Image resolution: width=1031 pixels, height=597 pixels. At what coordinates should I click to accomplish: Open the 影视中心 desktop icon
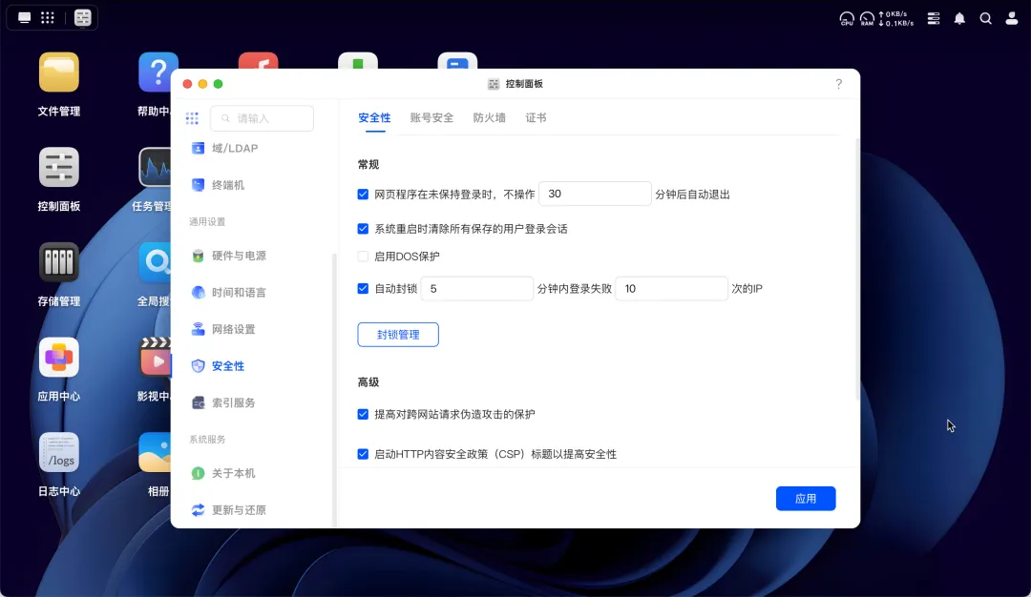155,358
